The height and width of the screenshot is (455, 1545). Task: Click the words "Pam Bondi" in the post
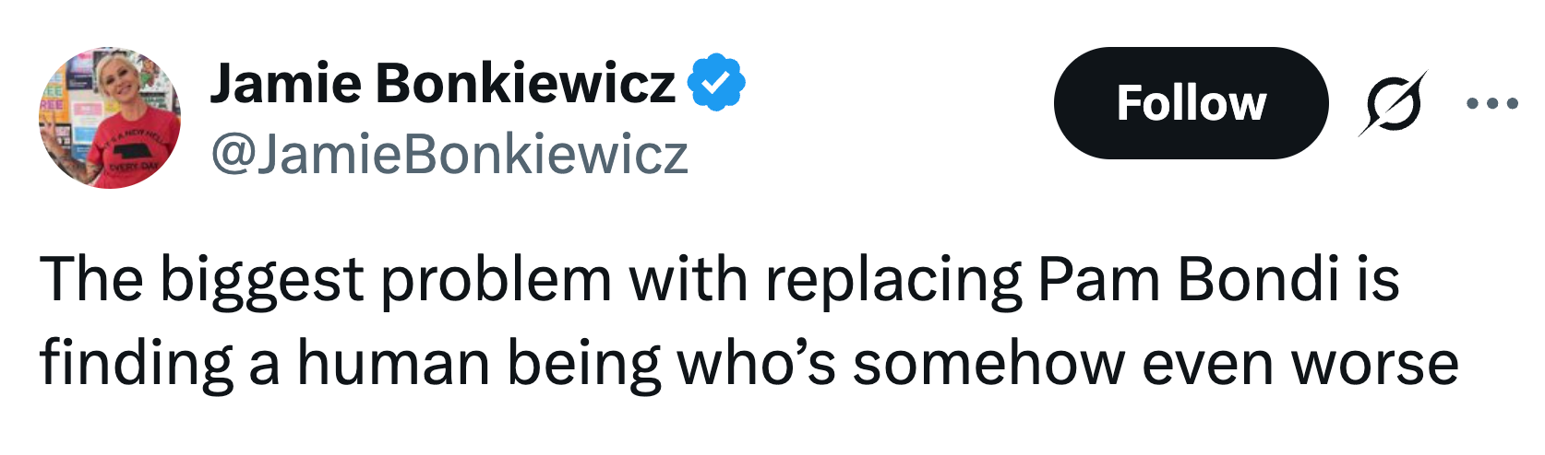pyautogui.click(x=1188, y=278)
